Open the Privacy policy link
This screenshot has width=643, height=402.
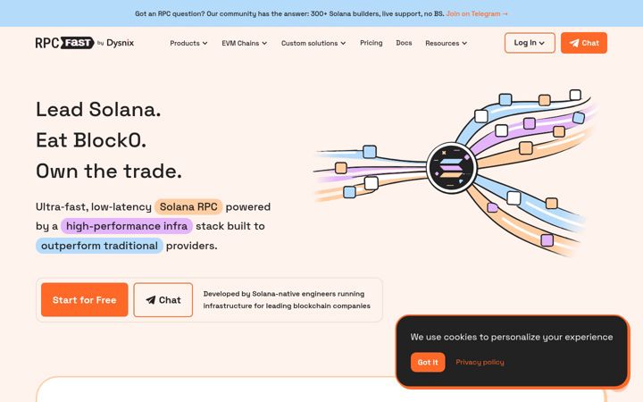click(480, 362)
